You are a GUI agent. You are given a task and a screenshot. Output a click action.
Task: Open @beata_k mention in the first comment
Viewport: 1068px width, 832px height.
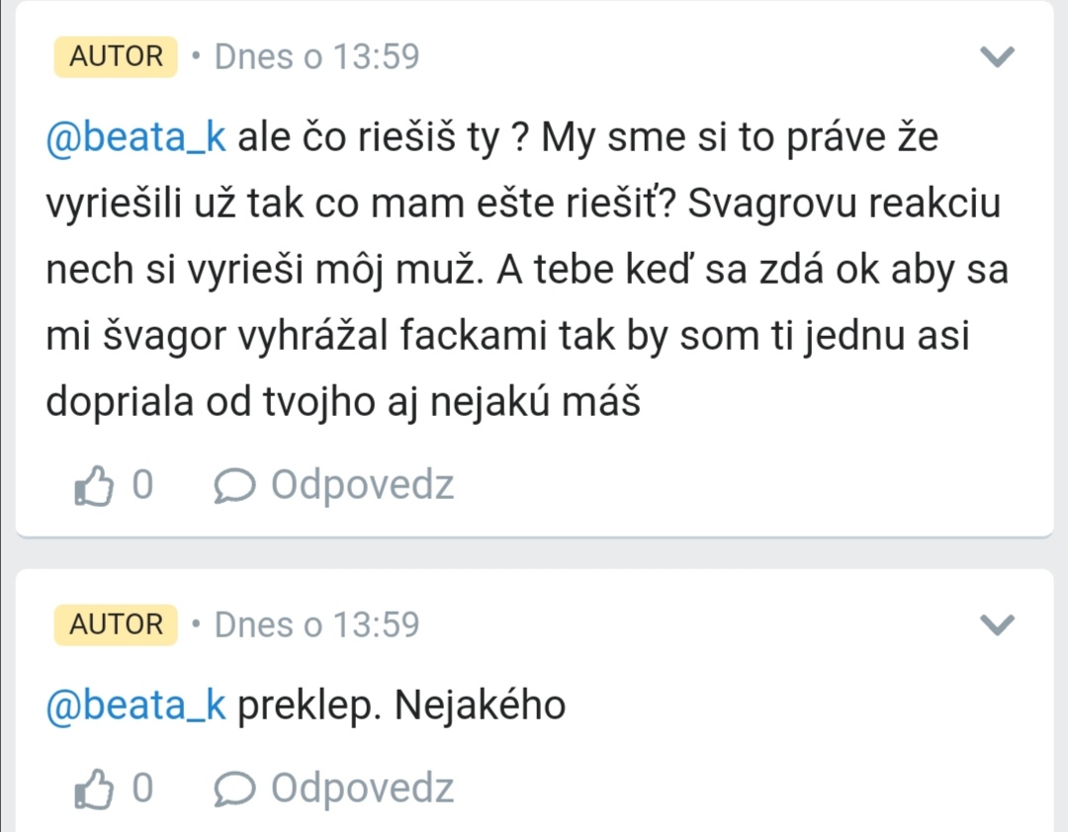pos(136,138)
